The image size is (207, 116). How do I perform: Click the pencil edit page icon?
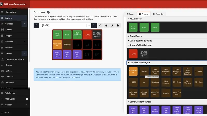(112, 26)
